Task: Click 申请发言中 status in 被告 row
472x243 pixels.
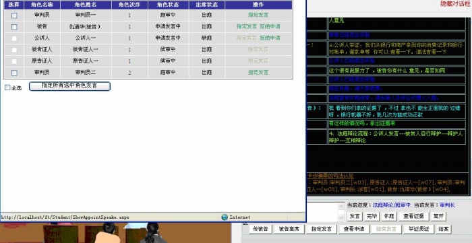Action: coord(169,27)
